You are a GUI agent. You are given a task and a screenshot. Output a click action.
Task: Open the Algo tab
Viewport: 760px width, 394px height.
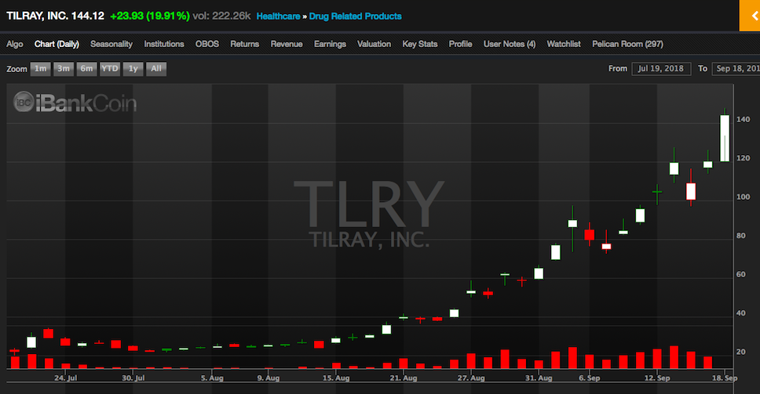[x=15, y=44]
